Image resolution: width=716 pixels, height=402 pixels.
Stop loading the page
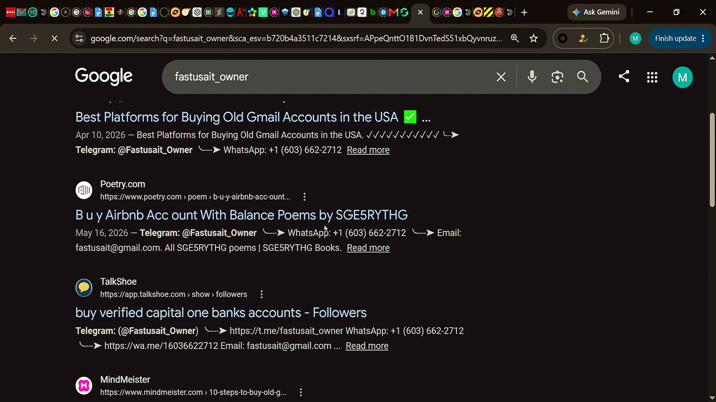pyautogui.click(x=54, y=39)
